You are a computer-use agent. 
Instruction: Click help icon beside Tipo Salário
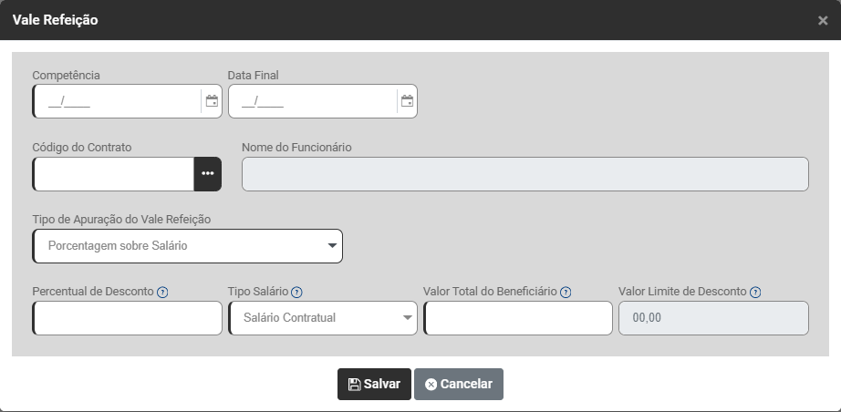pos(296,292)
